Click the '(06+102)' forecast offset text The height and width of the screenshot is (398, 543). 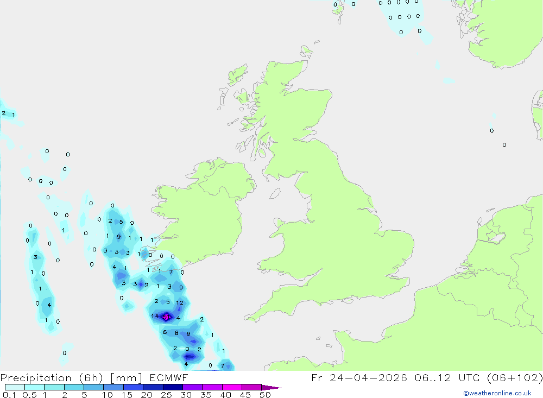coord(515,378)
